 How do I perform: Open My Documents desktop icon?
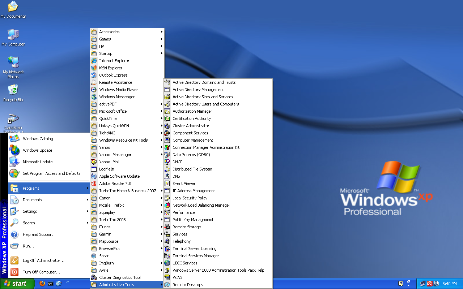coord(13,9)
